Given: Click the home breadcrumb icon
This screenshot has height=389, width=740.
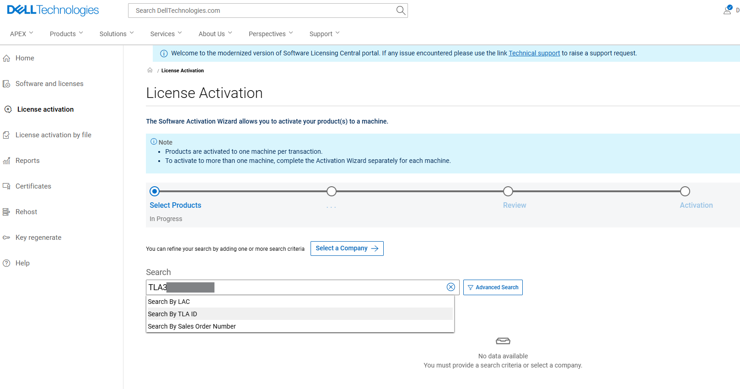Looking at the screenshot, I should click(150, 70).
